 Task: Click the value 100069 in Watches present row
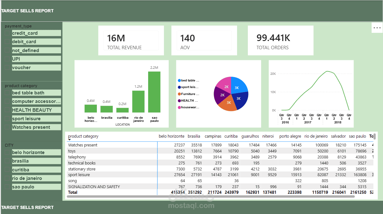(322, 145)
